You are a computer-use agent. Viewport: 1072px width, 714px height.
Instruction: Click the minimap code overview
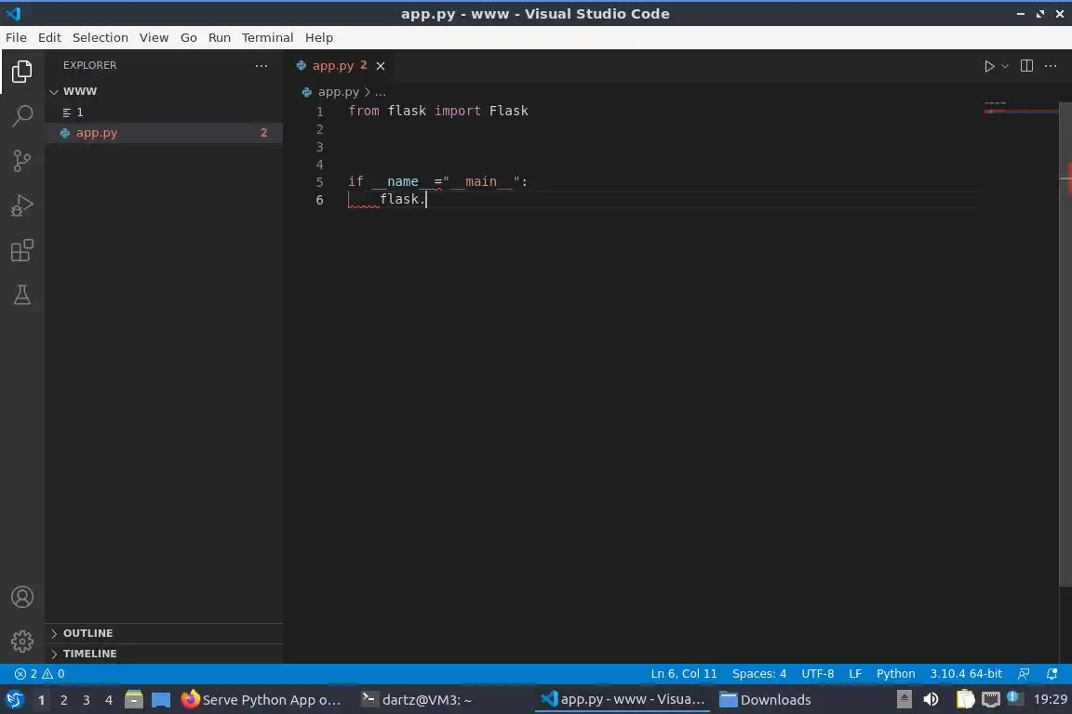[1019, 108]
